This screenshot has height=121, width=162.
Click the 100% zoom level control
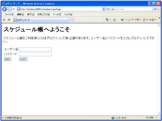tap(150, 118)
